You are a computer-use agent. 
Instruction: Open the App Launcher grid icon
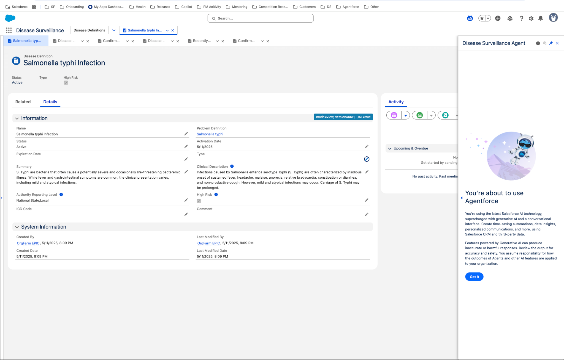point(9,30)
